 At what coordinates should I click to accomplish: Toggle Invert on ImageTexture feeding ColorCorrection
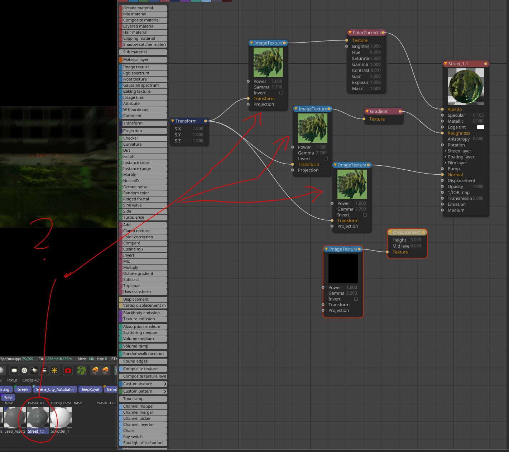tap(281, 93)
